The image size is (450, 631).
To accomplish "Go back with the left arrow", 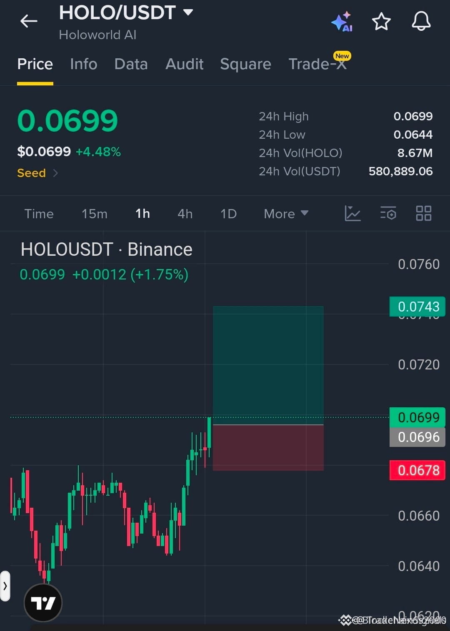I will coord(29,21).
